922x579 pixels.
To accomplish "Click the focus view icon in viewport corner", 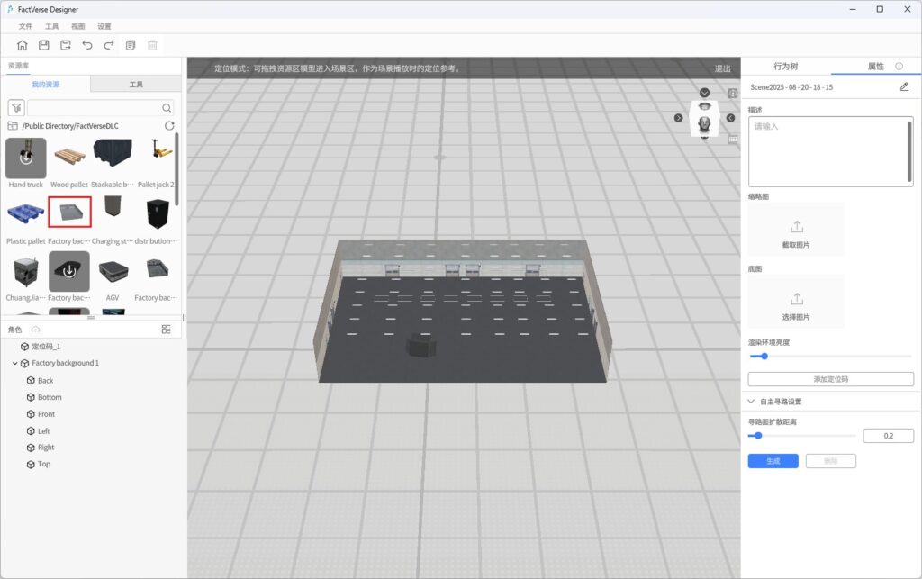I will tap(733, 93).
